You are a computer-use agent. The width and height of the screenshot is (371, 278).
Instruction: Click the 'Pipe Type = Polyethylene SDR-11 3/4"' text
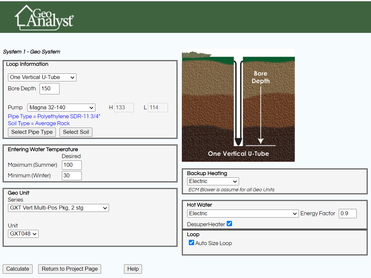(54, 116)
